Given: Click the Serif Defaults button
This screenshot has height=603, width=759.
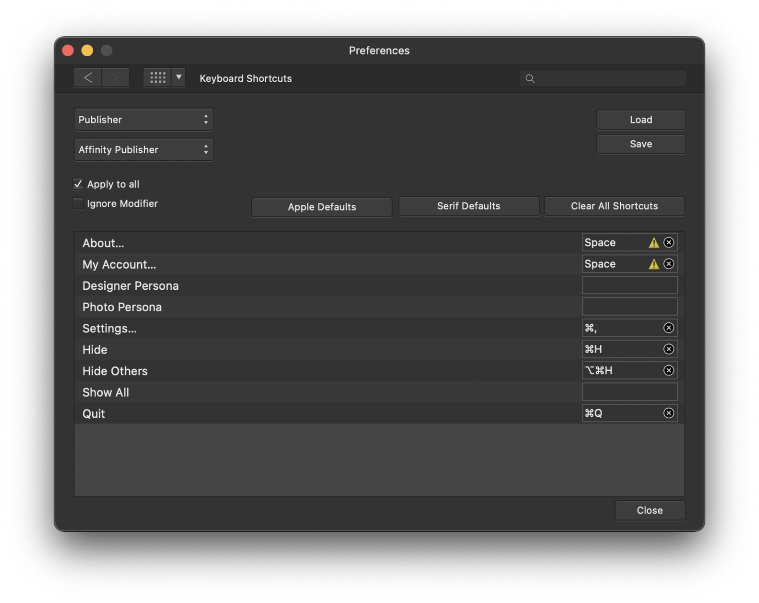Looking at the screenshot, I should coord(469,206).
